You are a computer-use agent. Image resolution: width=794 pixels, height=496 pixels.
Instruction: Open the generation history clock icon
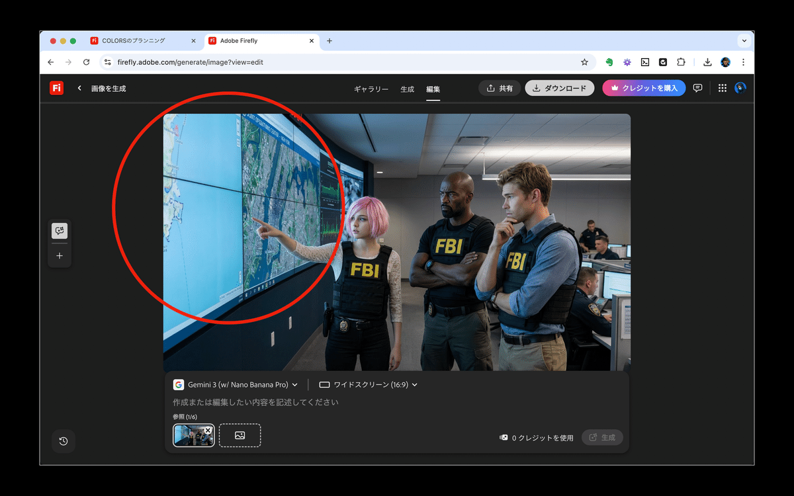(64, 441)
